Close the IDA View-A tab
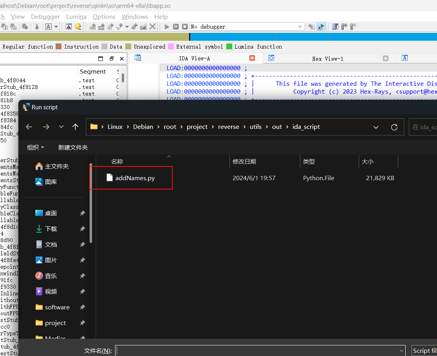Screen dimensions: 437x356 [252, 58]
